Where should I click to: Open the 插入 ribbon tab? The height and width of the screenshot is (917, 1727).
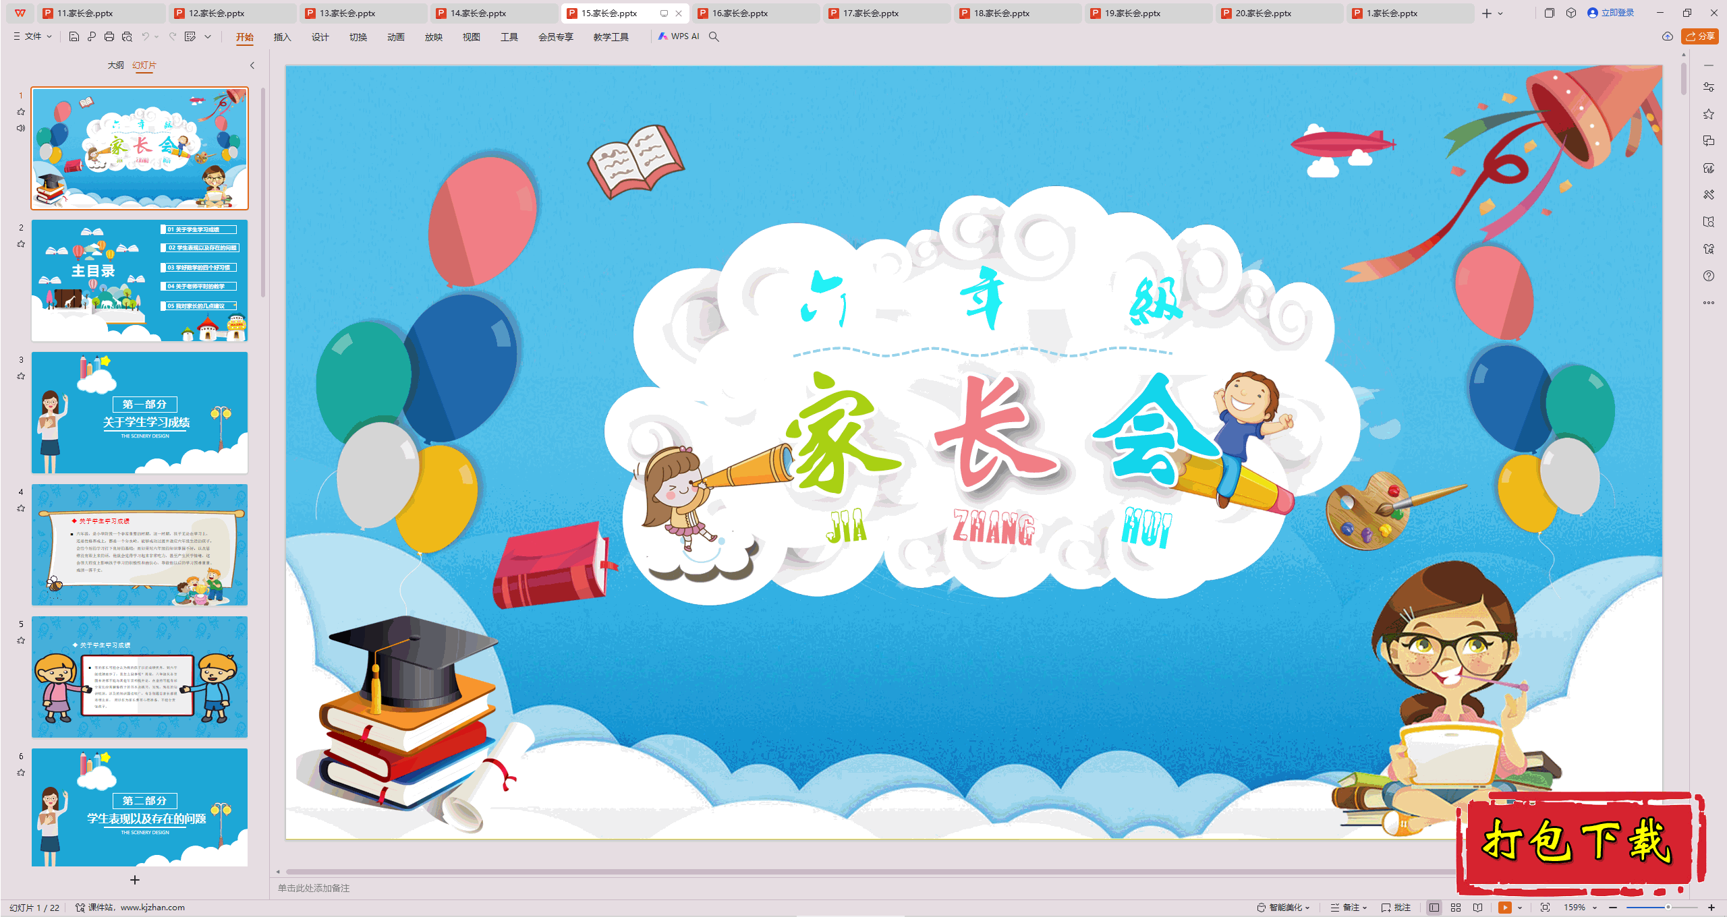pyautogui.click(x=283, y=37)
